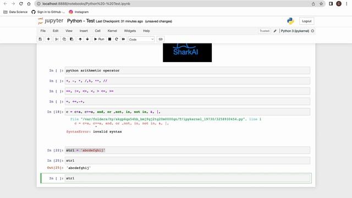
Task: Click the Logout button
Action: 307,21
